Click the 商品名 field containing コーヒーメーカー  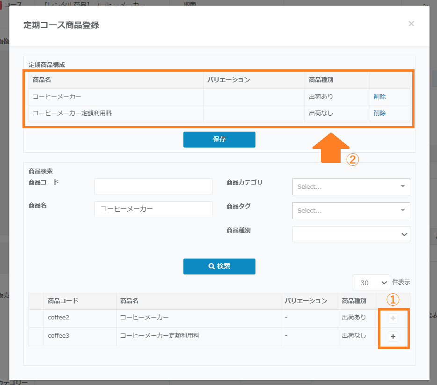pyautogui.click(x=153, y=209)
